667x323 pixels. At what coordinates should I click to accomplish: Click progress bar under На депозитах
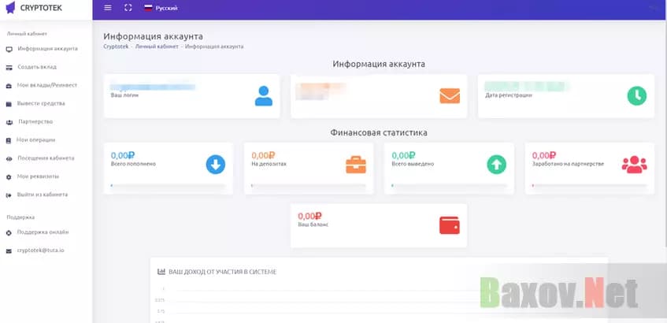[x=309, y=186]
